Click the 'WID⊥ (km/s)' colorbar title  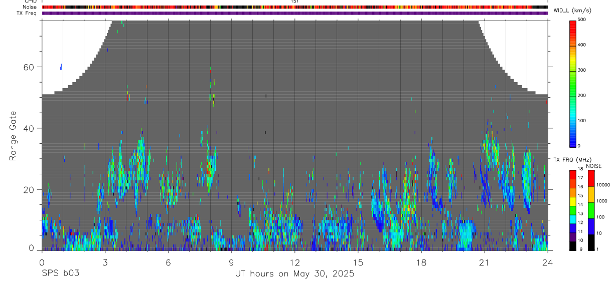click(x=573, y=11)
